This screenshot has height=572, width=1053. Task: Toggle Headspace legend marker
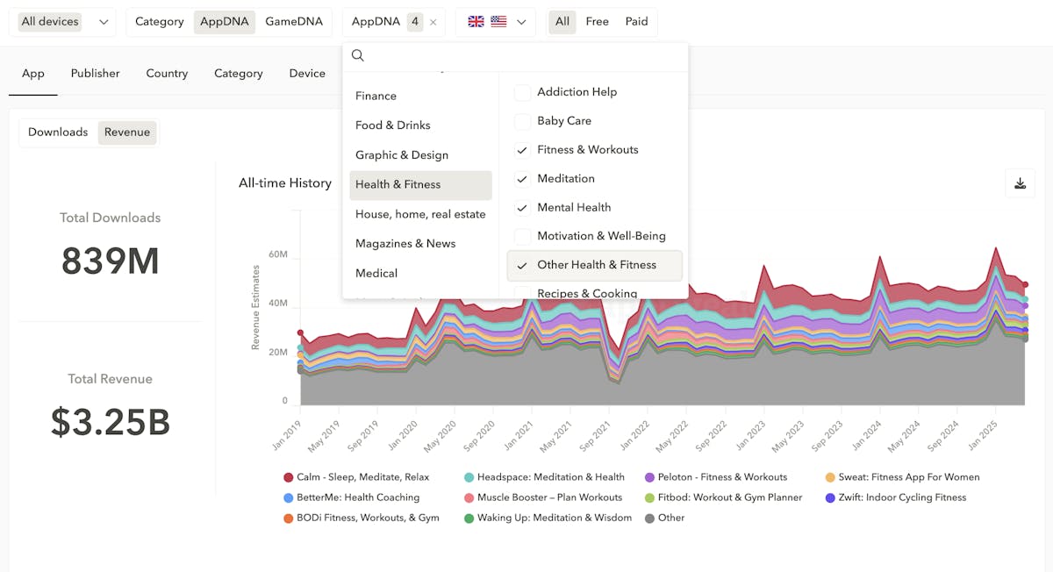(469, 477)
